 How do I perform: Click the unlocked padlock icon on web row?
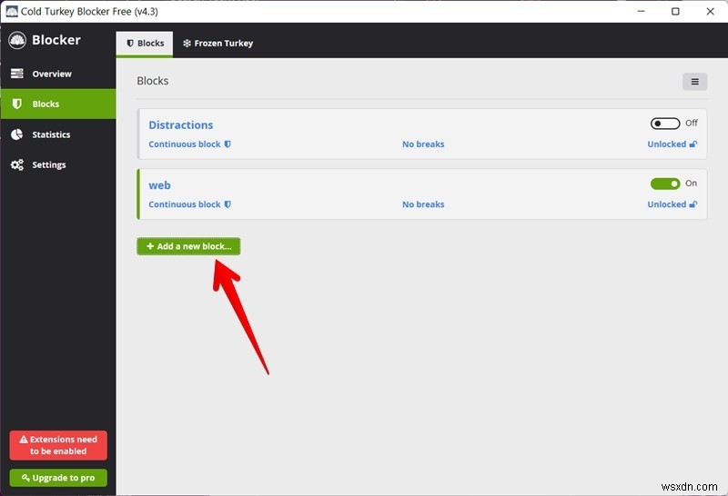(x=693, y=204)
